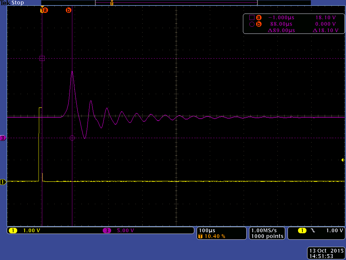Click the channel 1 yellow badge
The width and height of the screenshot is (346, 260).
pos(13,231)
